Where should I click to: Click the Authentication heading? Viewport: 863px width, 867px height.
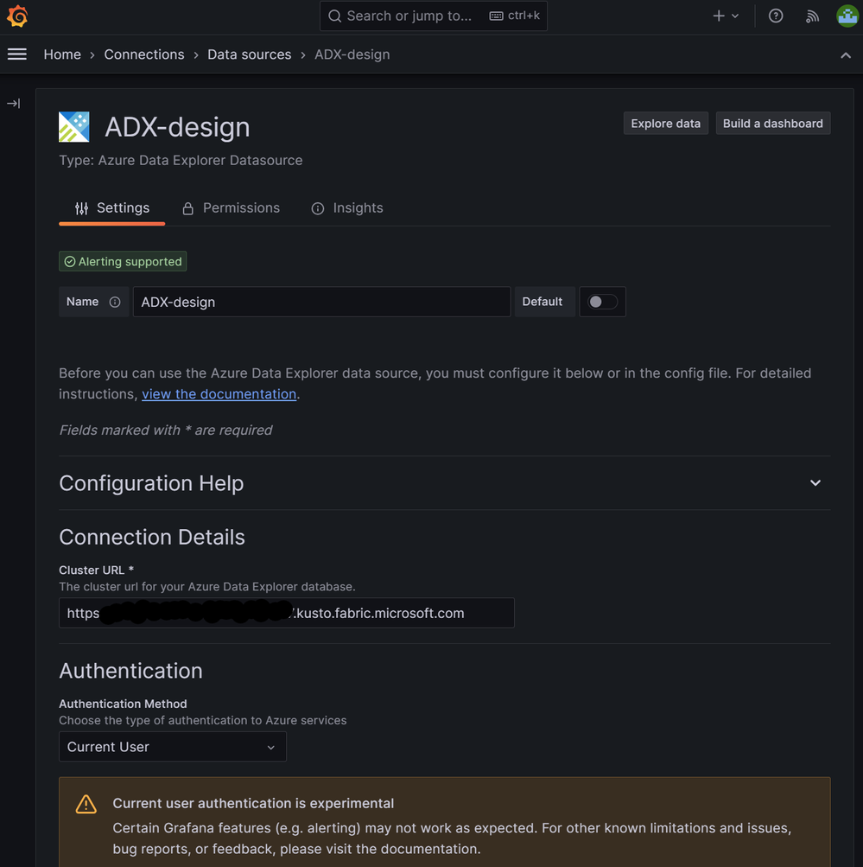click(x=131, y=671)
